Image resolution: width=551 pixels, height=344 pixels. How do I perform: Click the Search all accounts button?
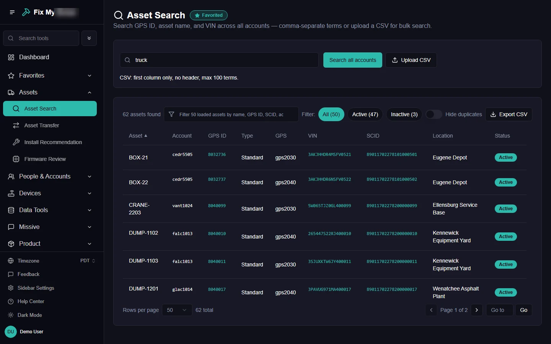[x=353, y=60]
